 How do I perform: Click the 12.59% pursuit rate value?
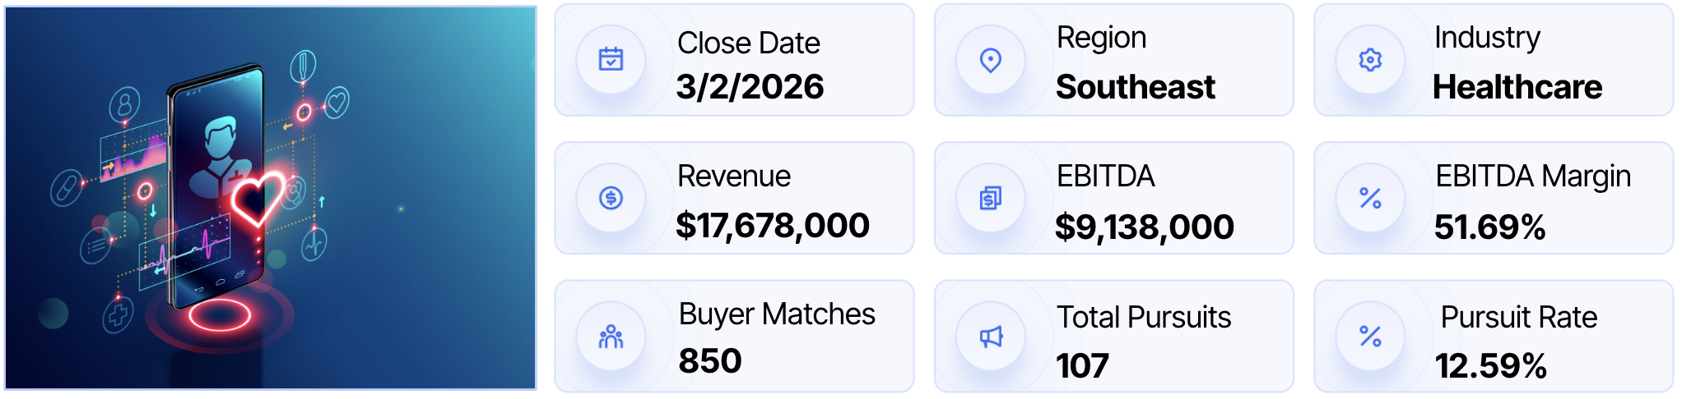tap(1490, 366)
